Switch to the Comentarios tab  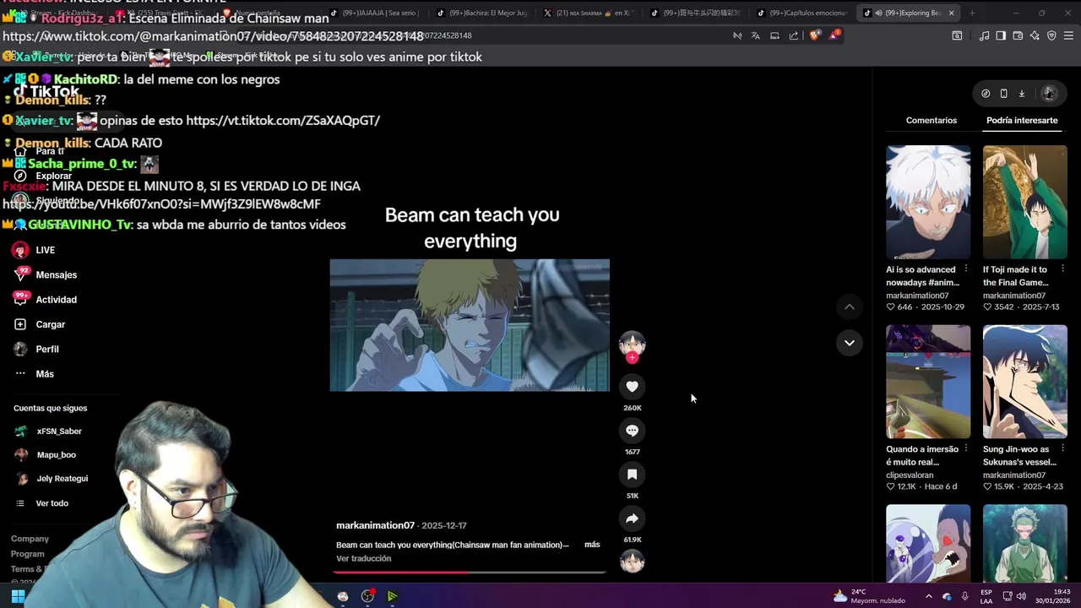pos(932,121)
